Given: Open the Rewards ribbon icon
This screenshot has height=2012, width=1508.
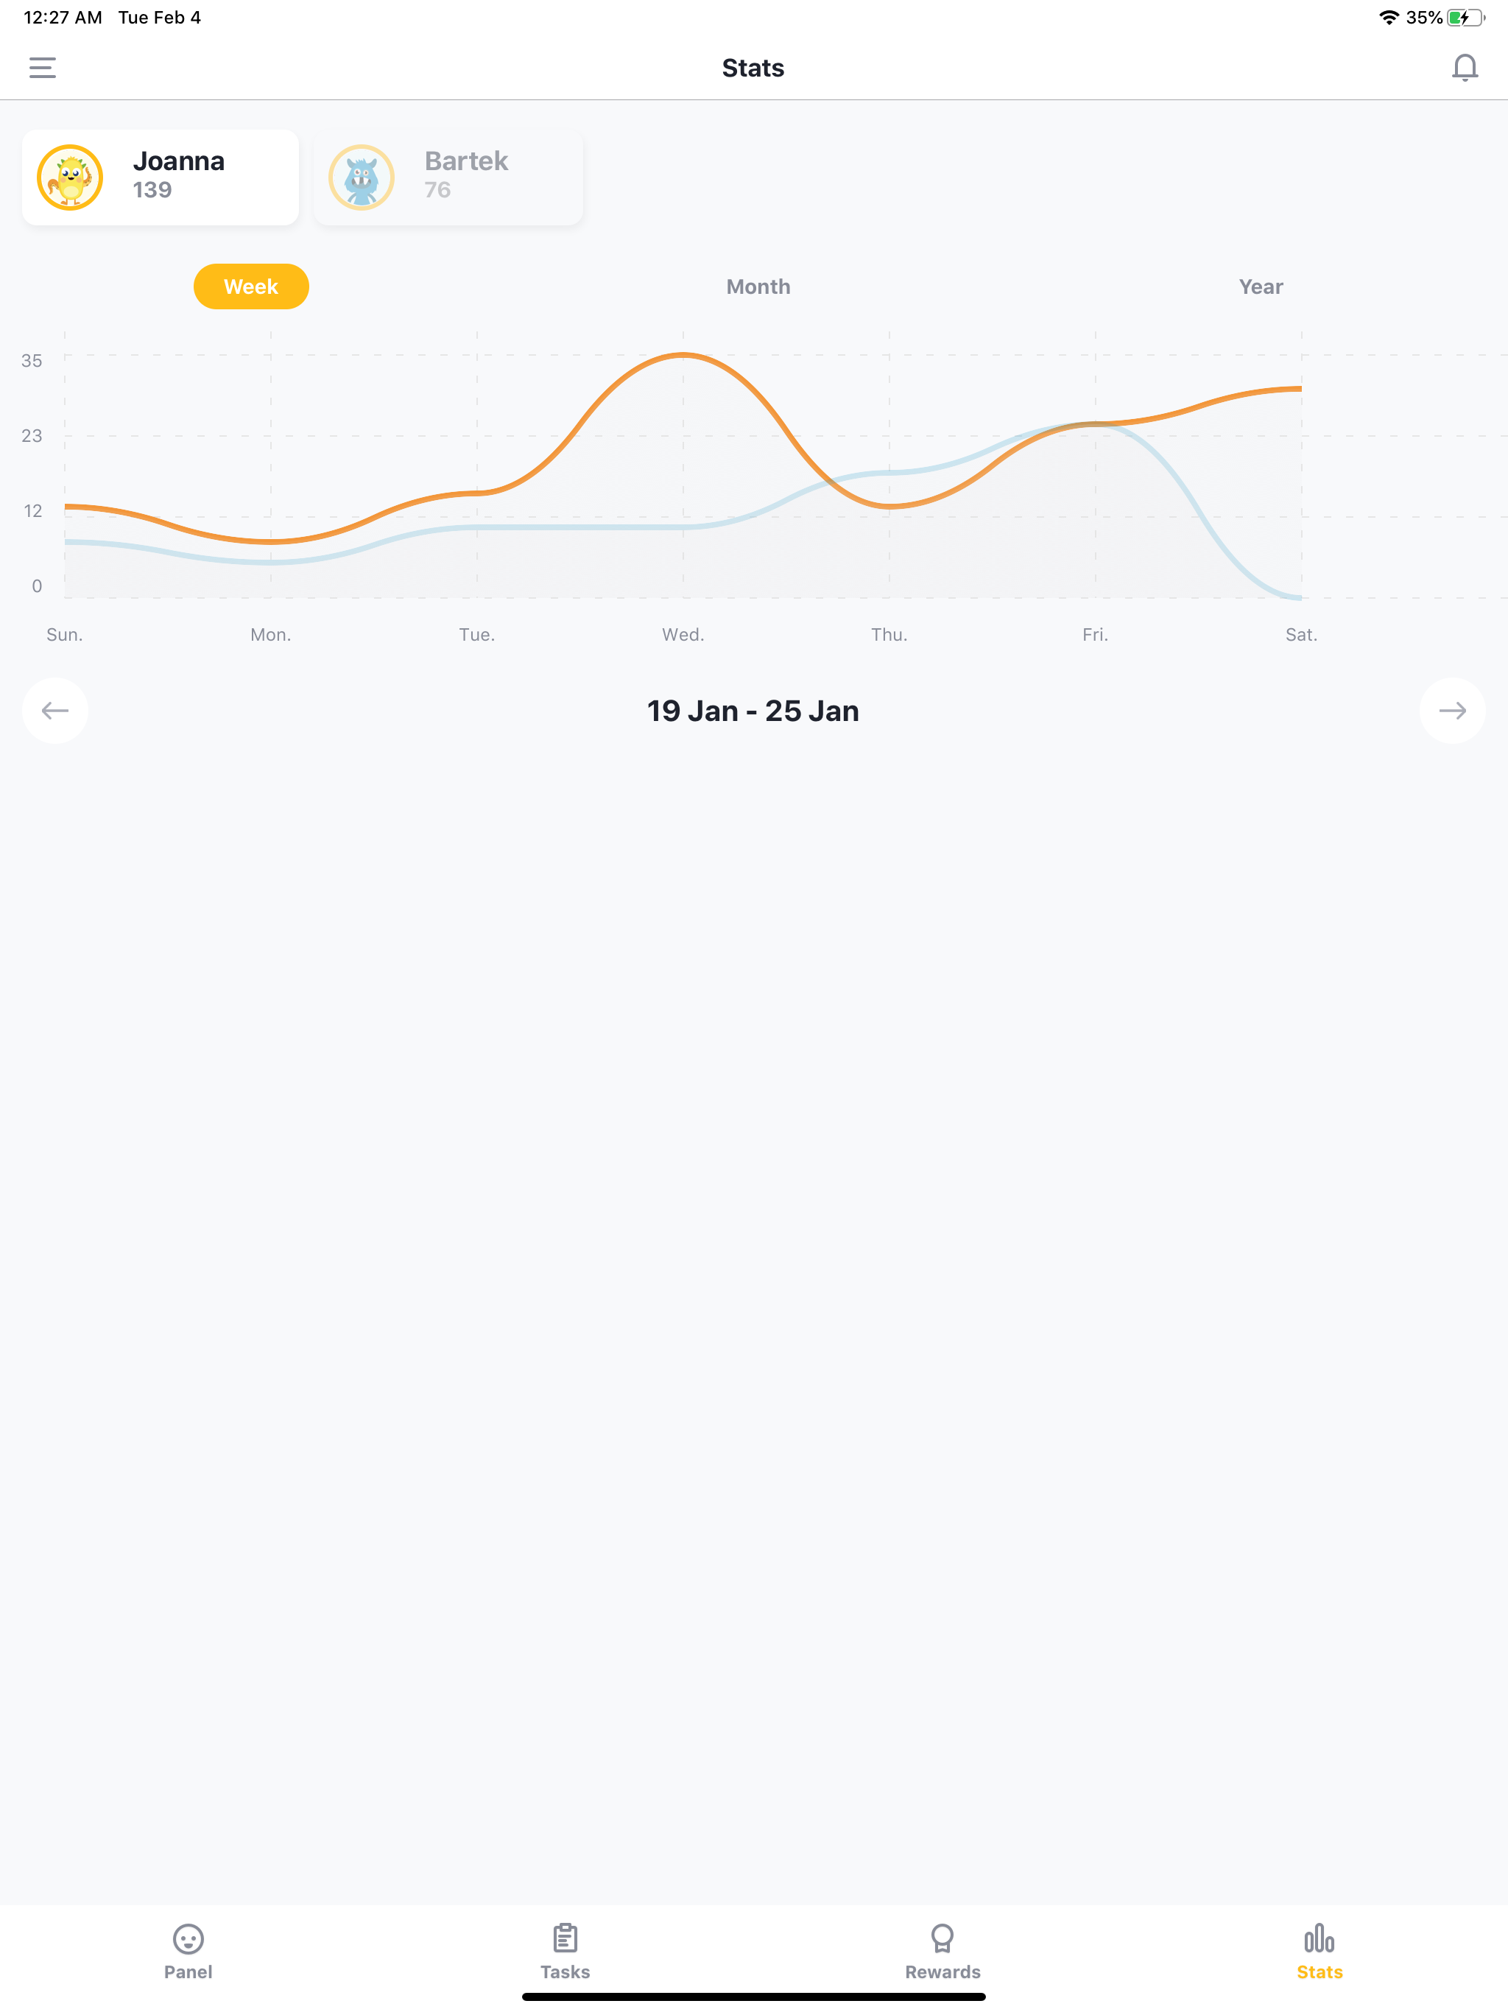Looking at the screenshot, I should coord(942,1938).
